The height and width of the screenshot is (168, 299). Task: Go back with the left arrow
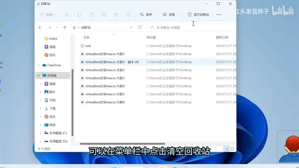point(40,28)
